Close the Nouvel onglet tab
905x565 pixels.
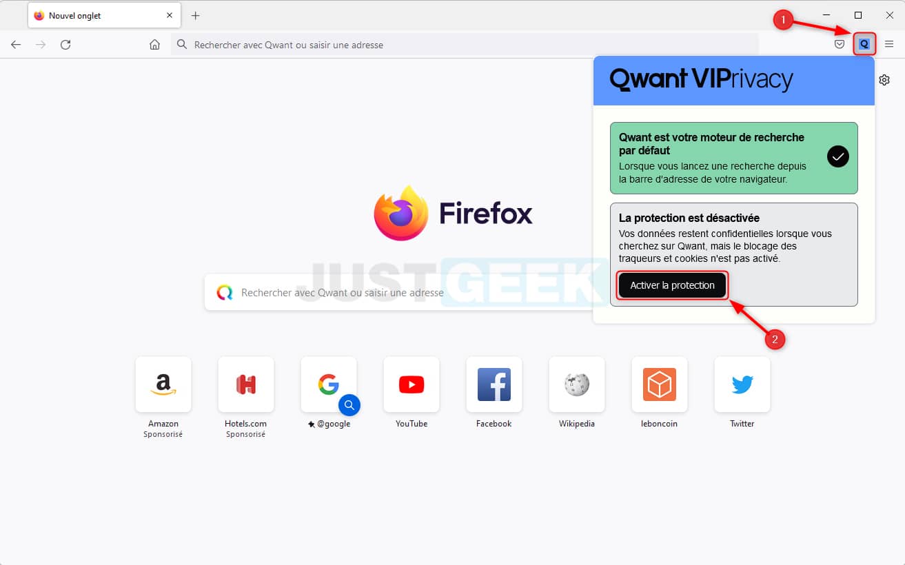[x=170, y=15]
